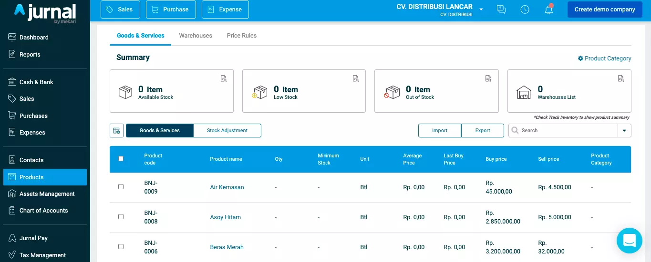The height and width of the screenshot is (262, 651).
Task: Switch to the Price Rules tab
Action: pos(242,36)
